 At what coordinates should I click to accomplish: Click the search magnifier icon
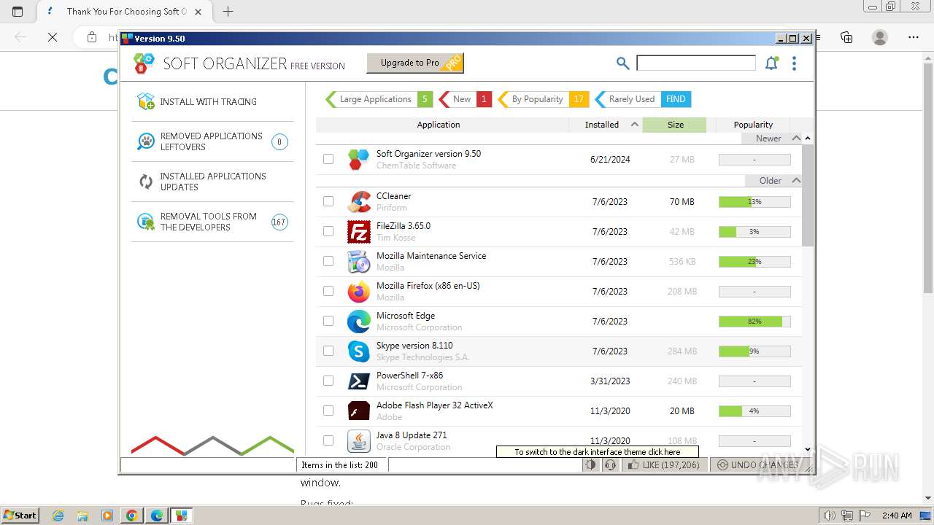[x=622, y=63]
